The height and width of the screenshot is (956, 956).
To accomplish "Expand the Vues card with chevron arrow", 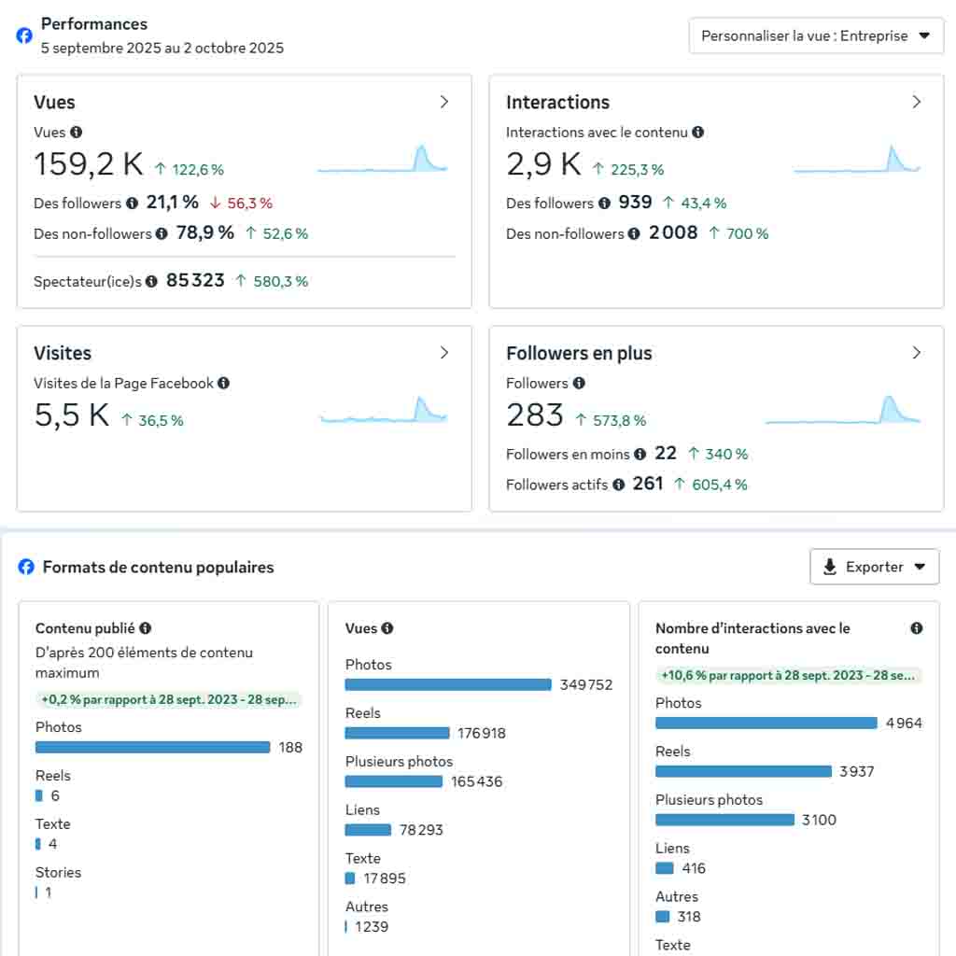I will tap(443, 102).
